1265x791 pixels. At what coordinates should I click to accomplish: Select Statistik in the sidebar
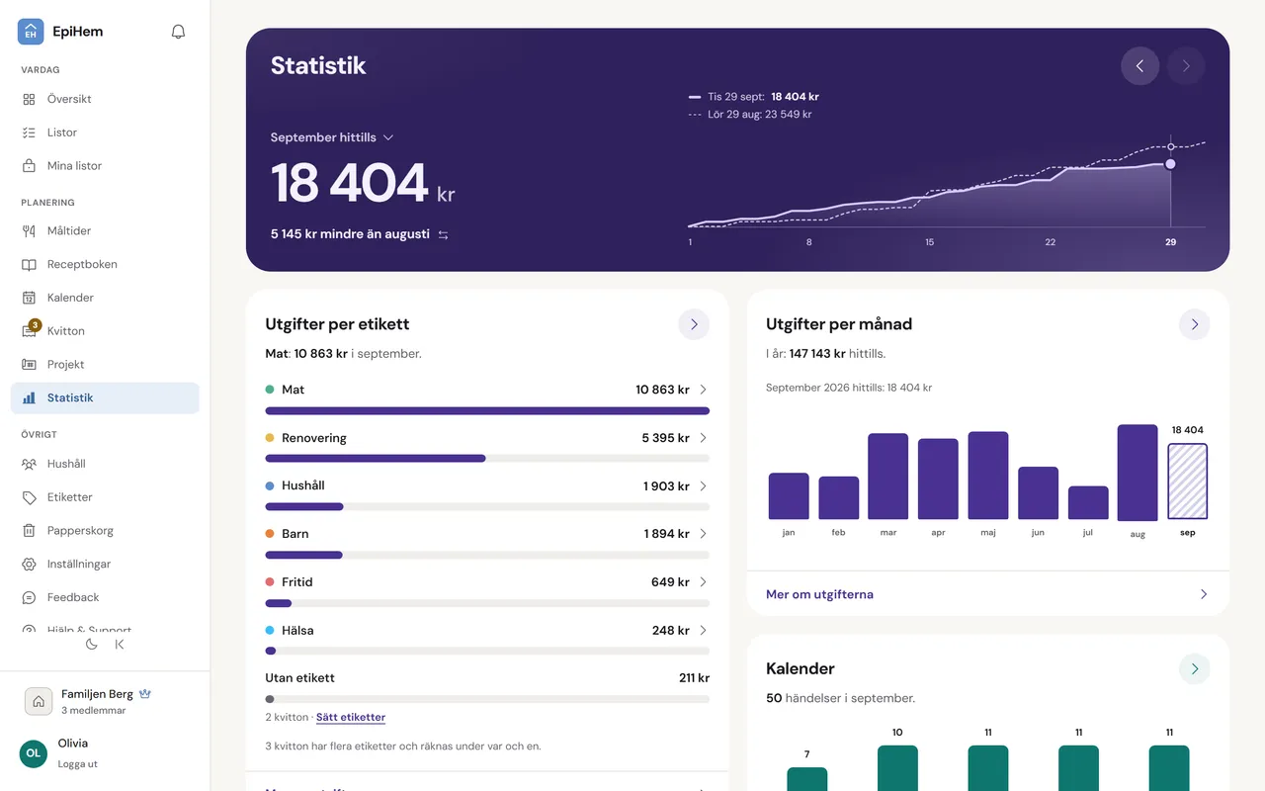coord(105,398)
